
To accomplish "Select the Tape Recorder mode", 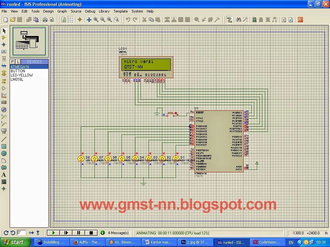I will (x=4, y=103).
